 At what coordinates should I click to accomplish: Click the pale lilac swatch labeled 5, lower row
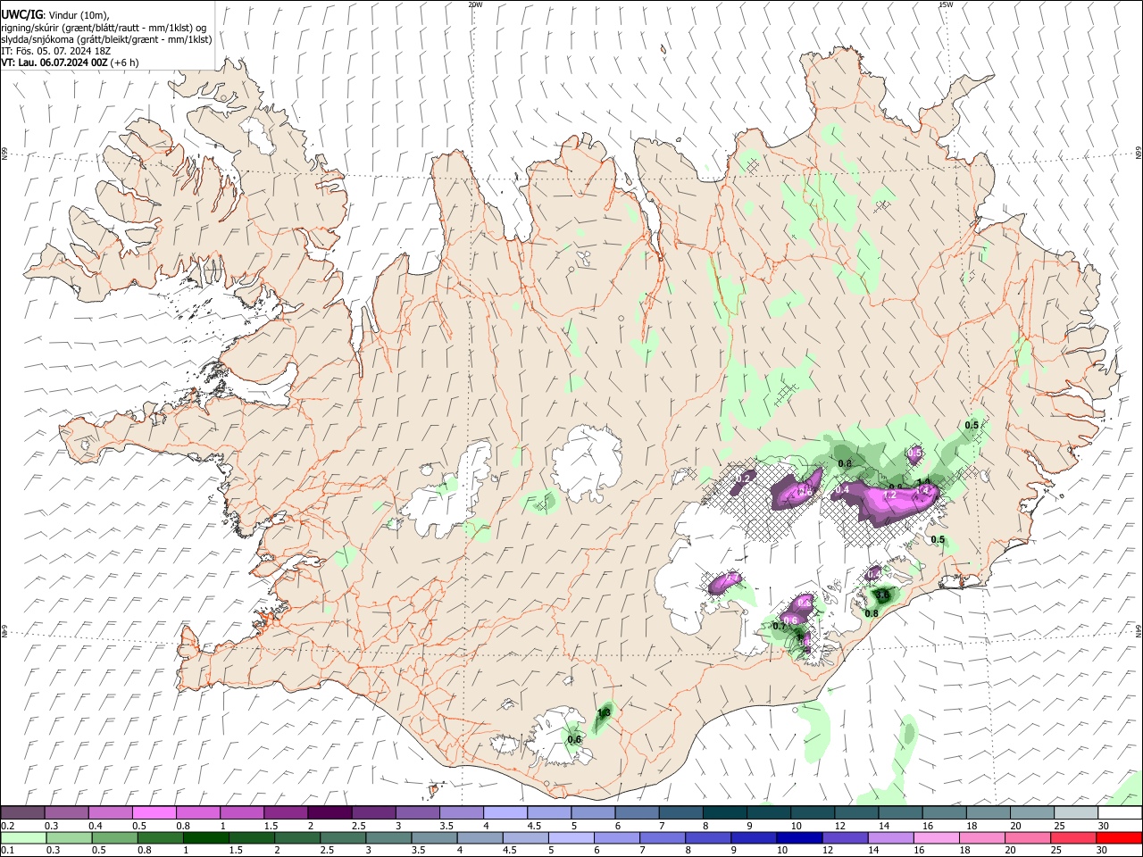tap(571, 837)
